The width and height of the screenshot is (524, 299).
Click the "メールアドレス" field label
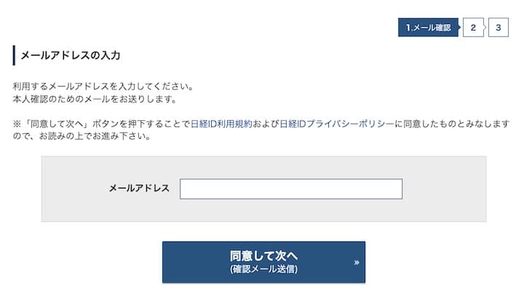click(139, 188)
